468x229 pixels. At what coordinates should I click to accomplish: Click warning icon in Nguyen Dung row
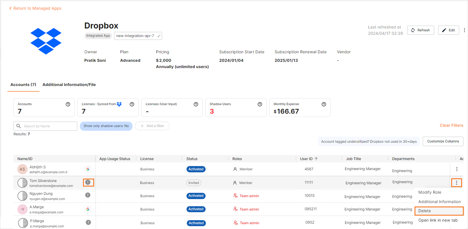[88, 195]
